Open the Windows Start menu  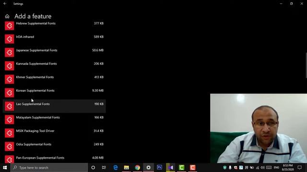coord(5,168)
